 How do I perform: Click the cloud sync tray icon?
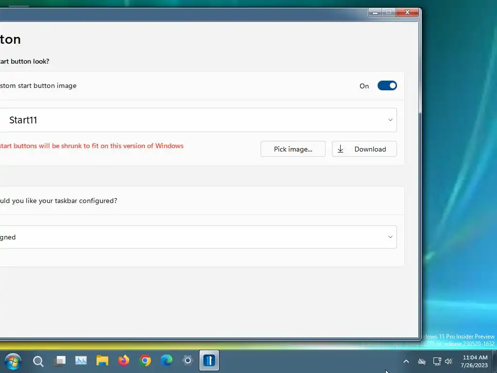(x=422, y=361)
